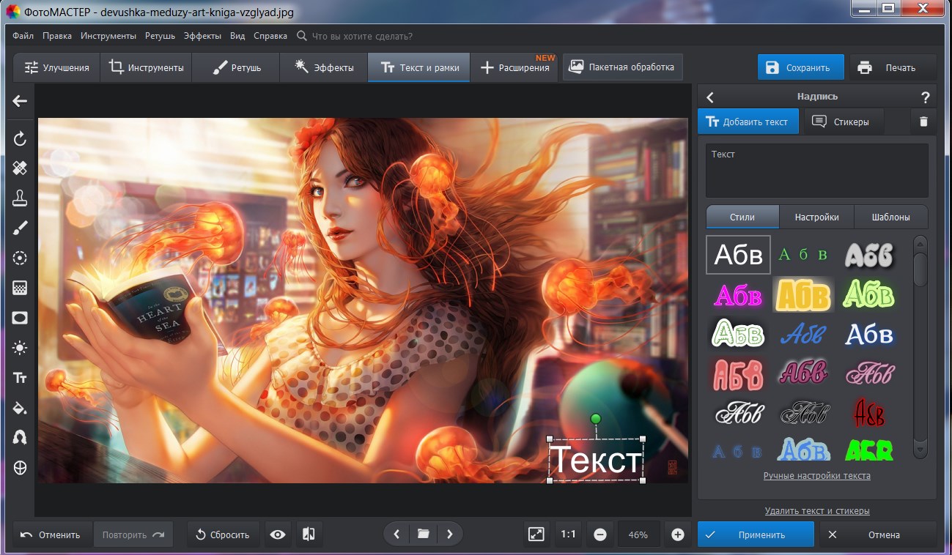
Task: Click the styles list scrollbar thumb
Action: [x=920, y=269]
